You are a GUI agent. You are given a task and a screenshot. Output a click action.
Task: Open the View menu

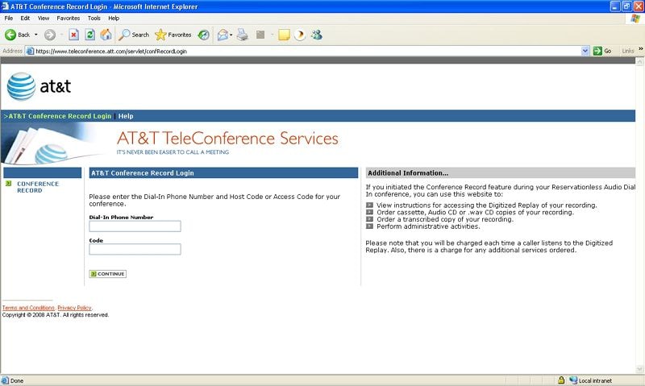(x=44, y=18)
